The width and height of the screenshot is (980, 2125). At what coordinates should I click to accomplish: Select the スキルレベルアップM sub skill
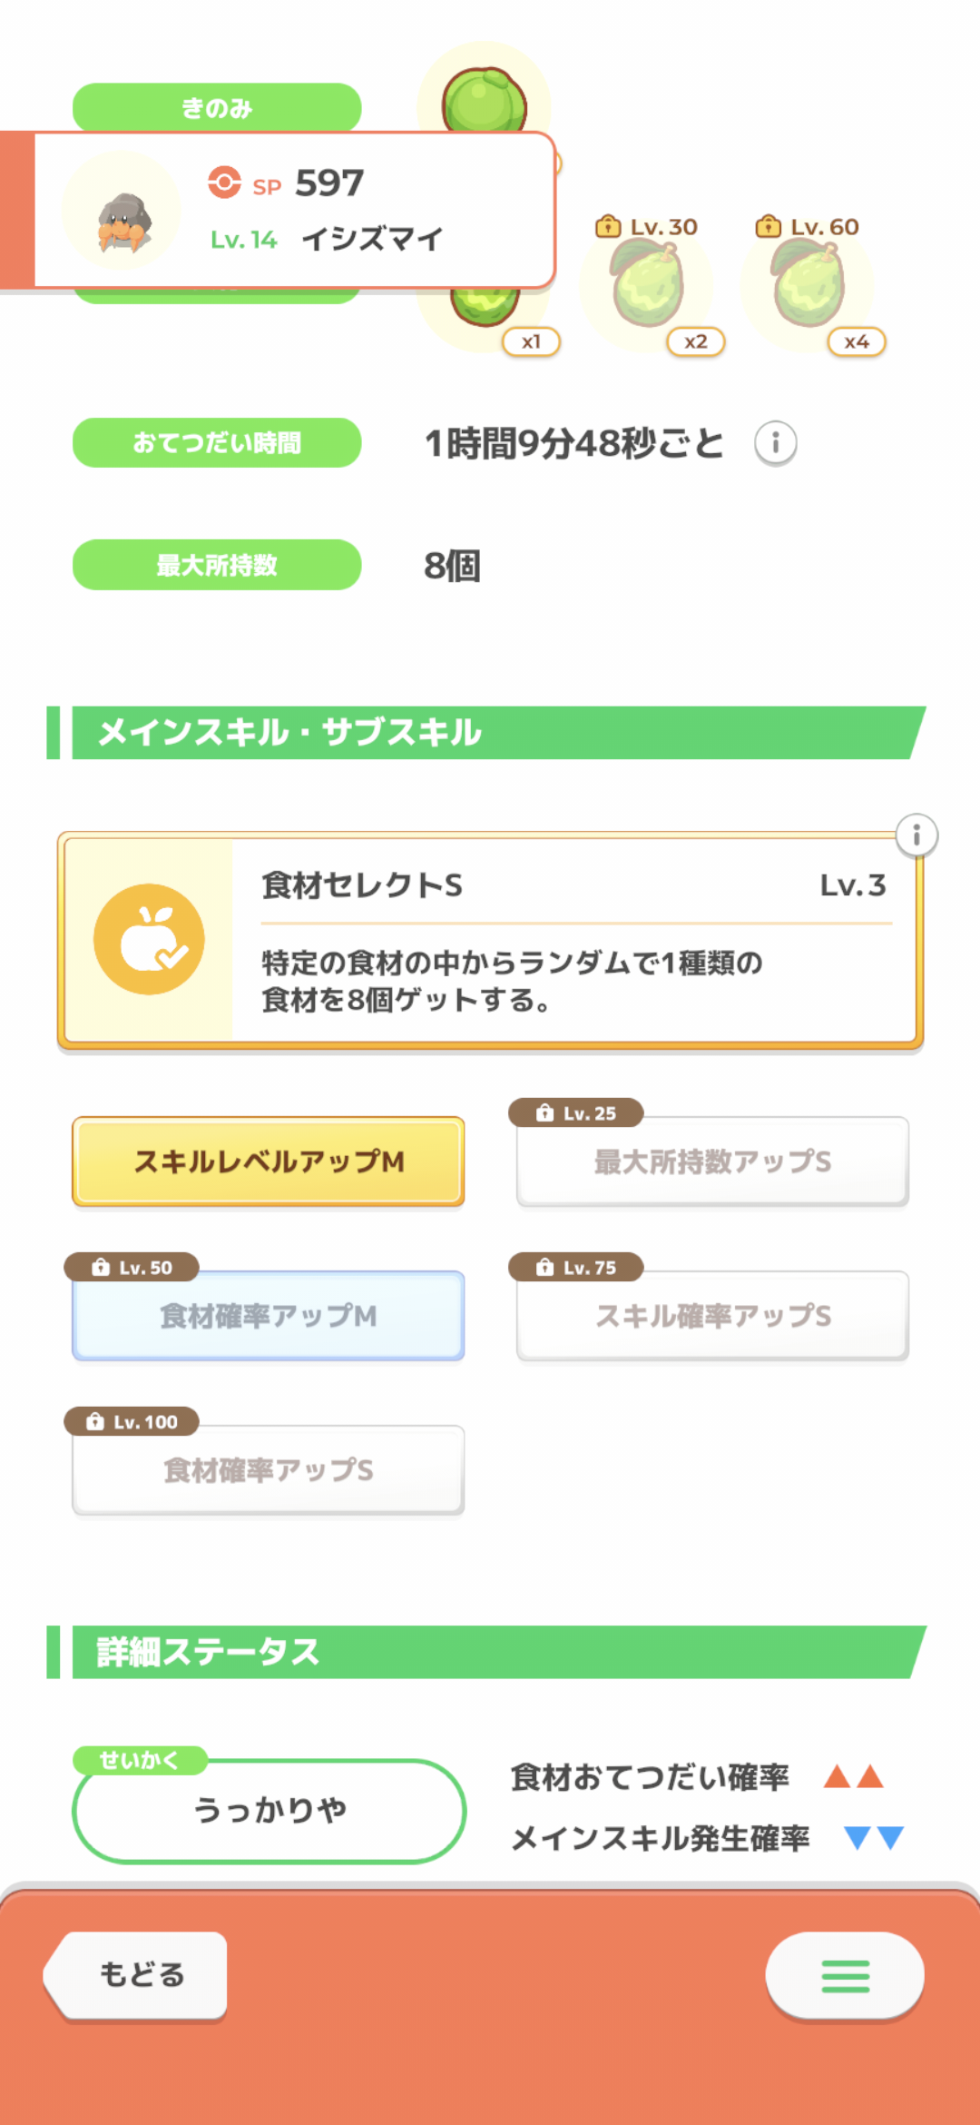[x=269, y=1161]
